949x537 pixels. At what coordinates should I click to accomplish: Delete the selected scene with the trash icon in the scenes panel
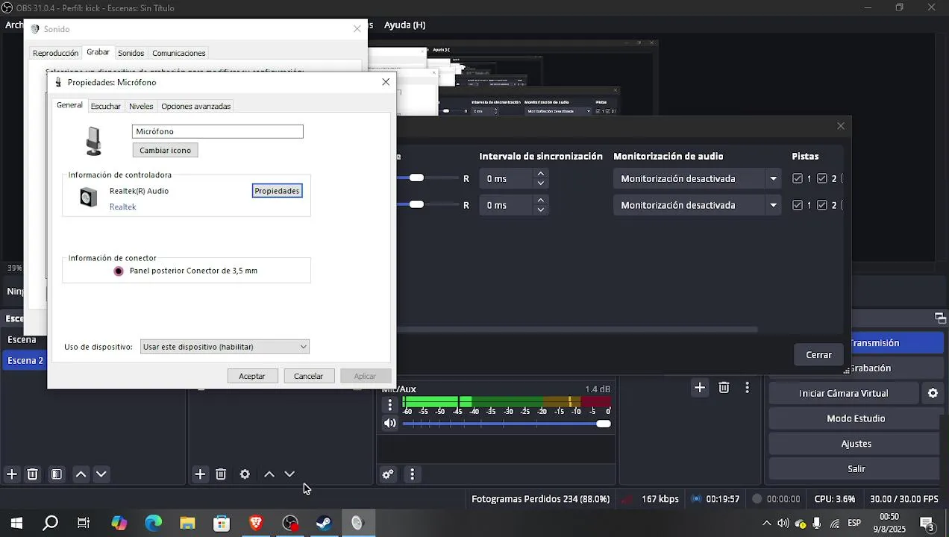click(x=33, y=474)
